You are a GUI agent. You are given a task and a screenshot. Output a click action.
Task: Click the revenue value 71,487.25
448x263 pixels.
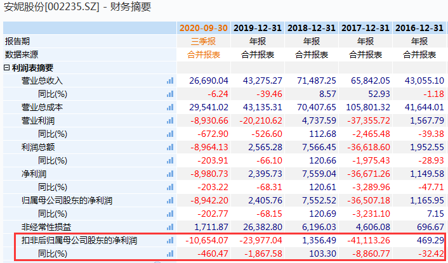coord(317,81)
